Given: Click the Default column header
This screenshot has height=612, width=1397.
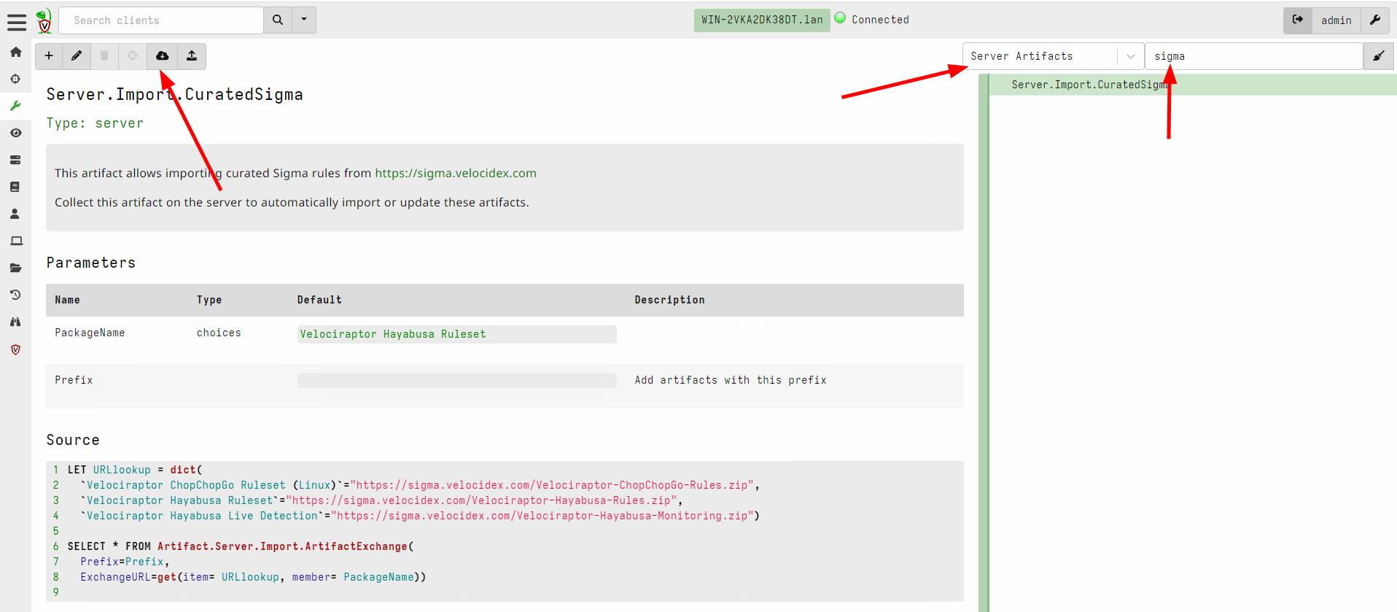Looking at the screenshot, I should (319, 300).
